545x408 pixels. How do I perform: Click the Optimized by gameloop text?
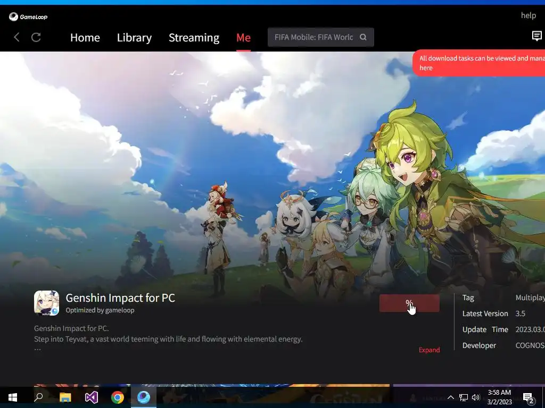pyautogui.click(x=100, y=310)
